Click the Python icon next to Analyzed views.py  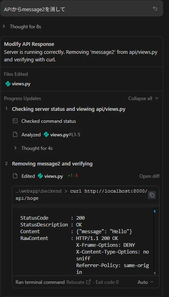(x=46, y=135)
